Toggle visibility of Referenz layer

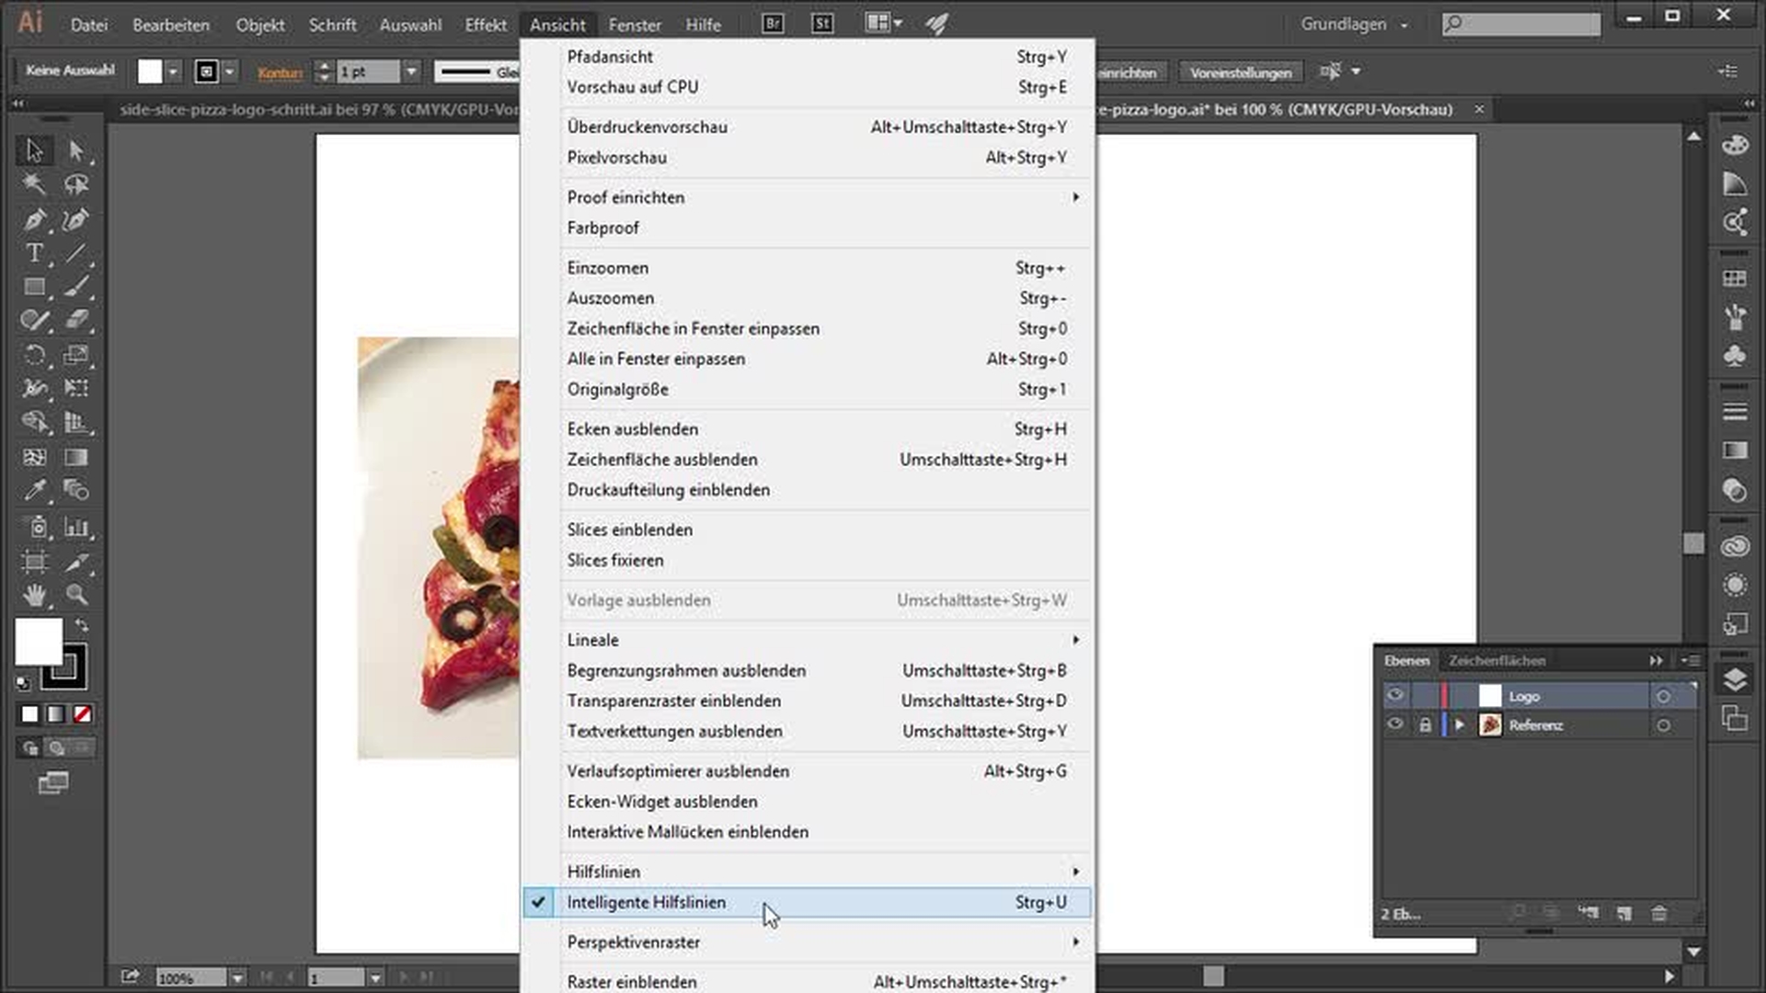pos(1395,725)
